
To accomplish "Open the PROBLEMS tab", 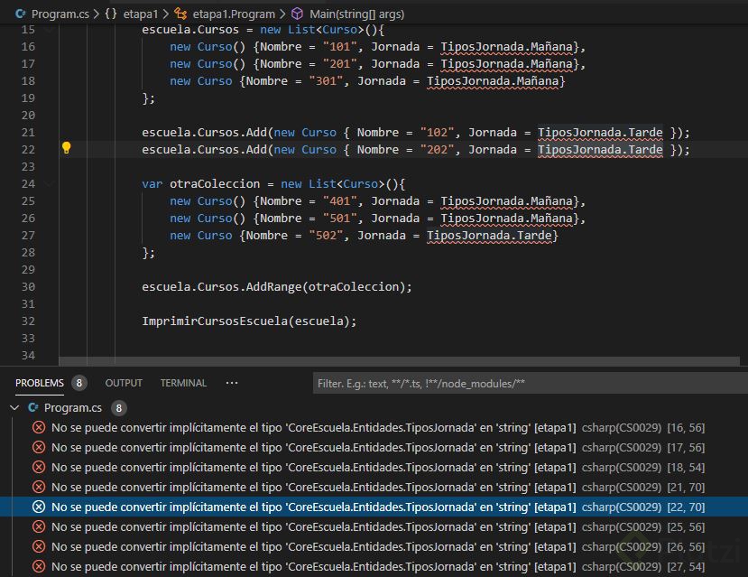I will 40,383.
